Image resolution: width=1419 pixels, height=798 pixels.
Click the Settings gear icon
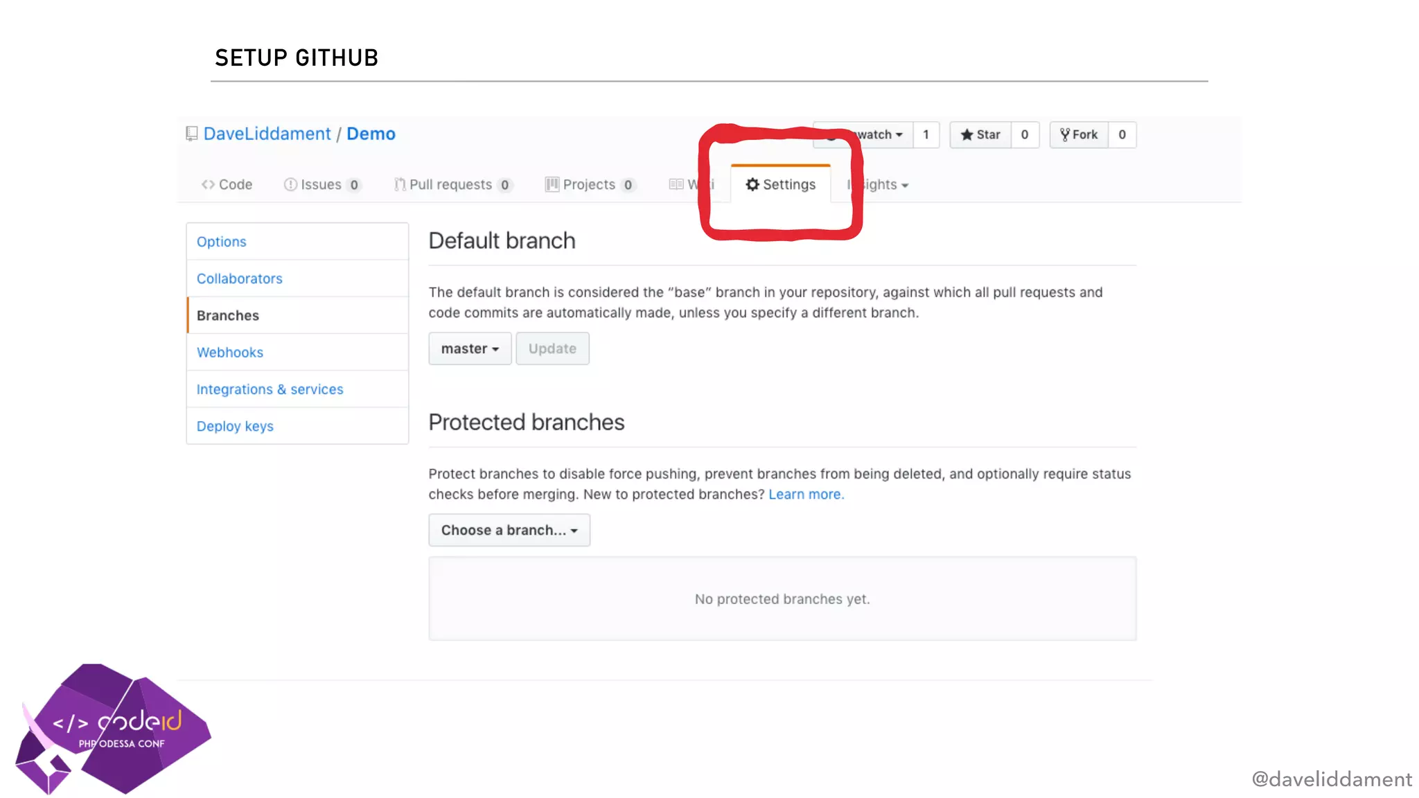[x=752, y=184]
